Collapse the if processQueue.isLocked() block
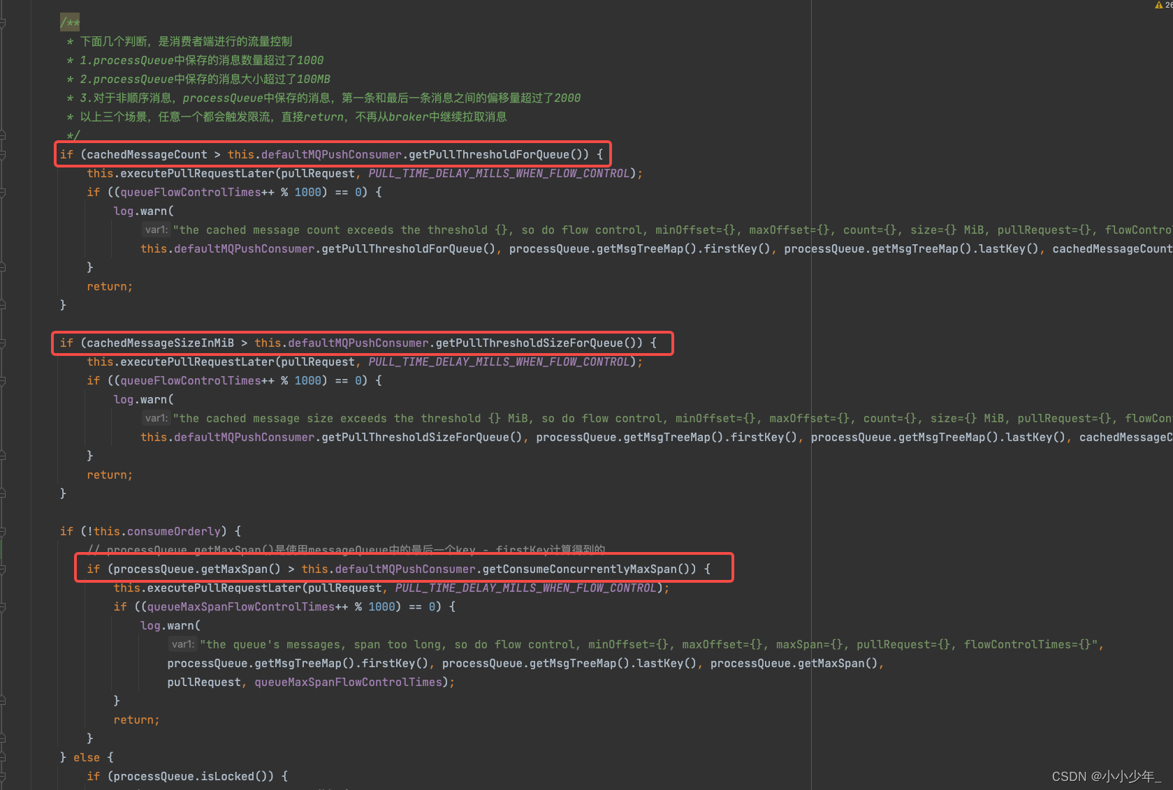Screen dimensions: 1173x790 [3, 776]
